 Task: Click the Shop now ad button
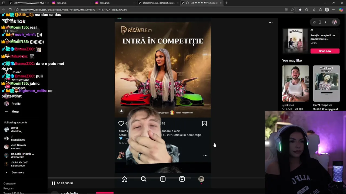click(x=325, y=51)
